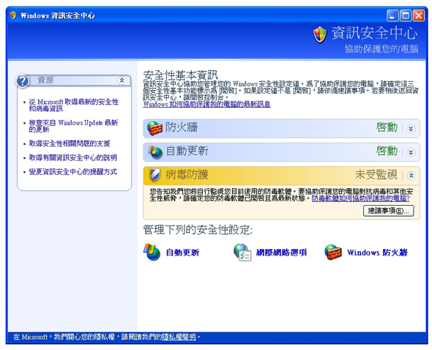Viewport: 432px width, 350px height.
Task: Open link 取得安全性相關問題的支援
Action: 70,144
